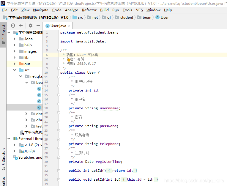Expand the help folder

tap(14, 45)
